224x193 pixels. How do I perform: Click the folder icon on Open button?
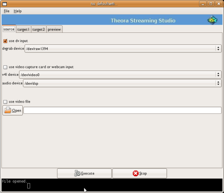(x=8, y=110)
